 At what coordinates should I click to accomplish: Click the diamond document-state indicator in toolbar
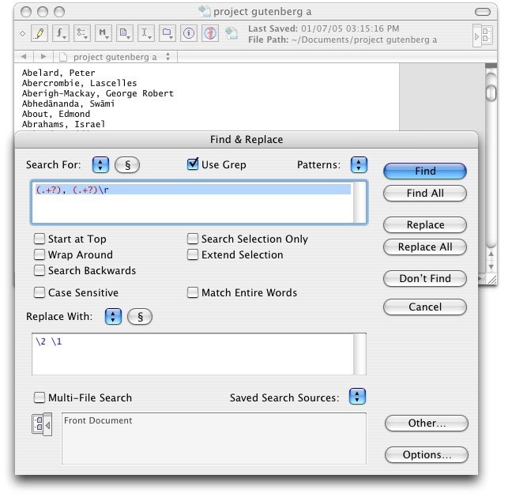pos(23,33)
